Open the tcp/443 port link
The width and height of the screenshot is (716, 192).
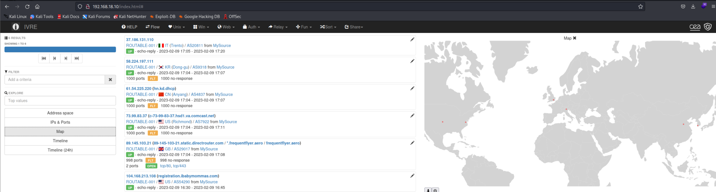179,166
